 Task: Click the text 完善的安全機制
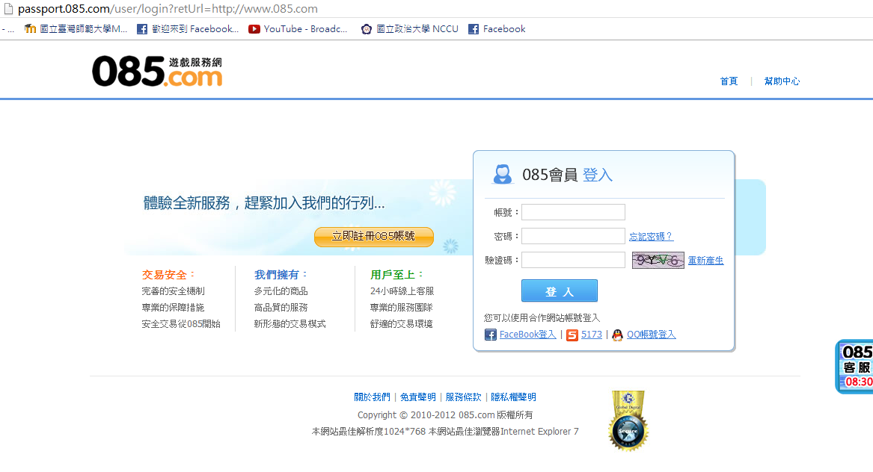[173, 291]
